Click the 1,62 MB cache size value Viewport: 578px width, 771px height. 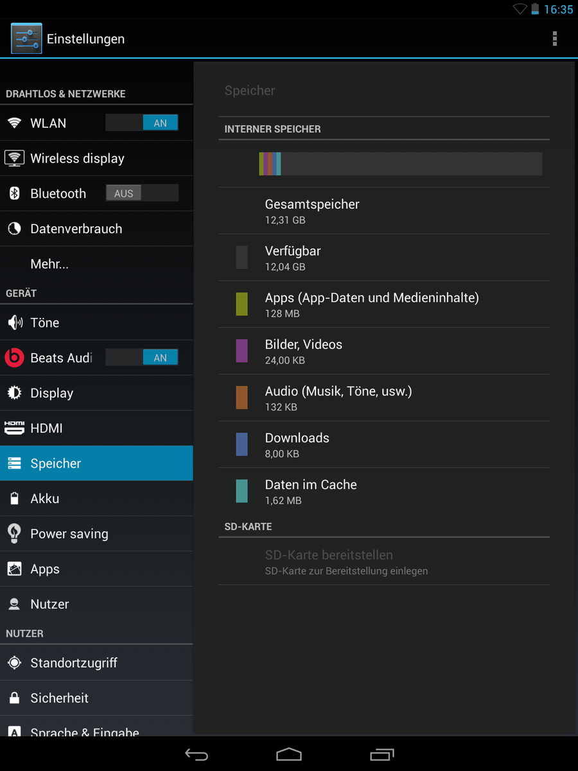tap(283, 501)
